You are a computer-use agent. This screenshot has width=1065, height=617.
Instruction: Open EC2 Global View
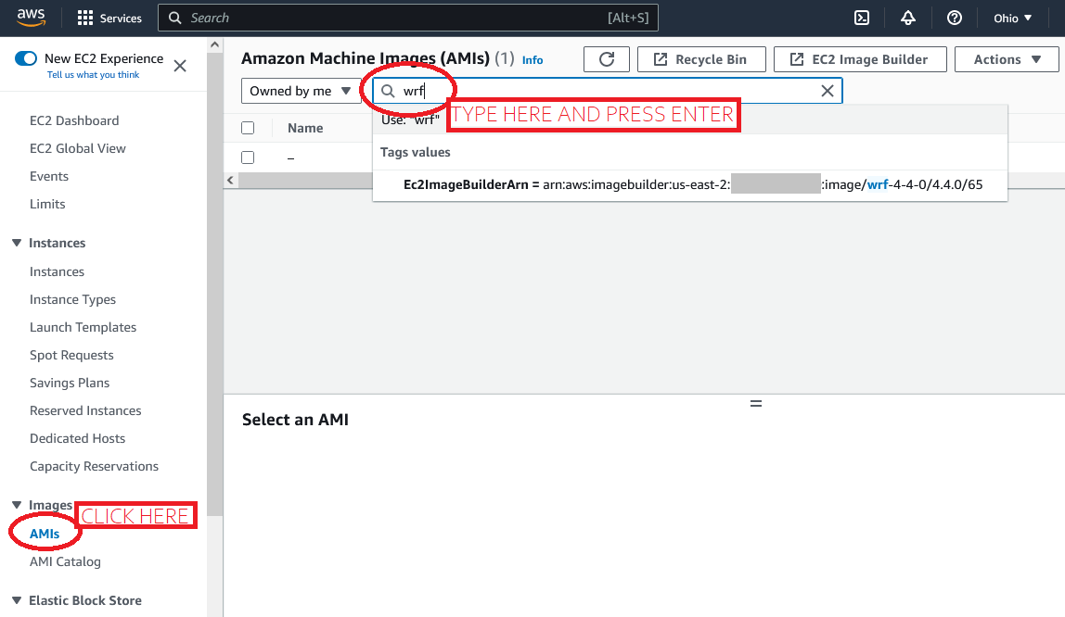(77, 148)
